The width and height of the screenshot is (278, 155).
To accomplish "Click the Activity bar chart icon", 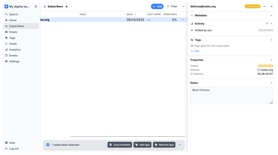I will [192, 24].
